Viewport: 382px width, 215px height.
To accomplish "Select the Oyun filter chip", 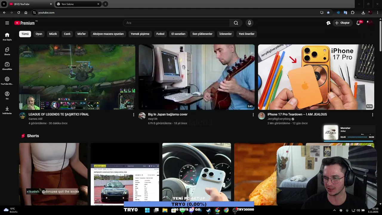I will pos(39,34).
